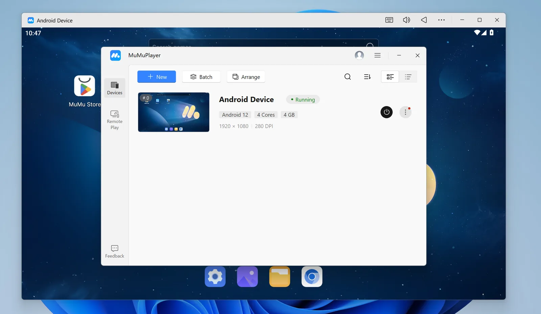541x314 pixels.
Task: Click the 4 GB memory tag
Action: coord(289,115)
